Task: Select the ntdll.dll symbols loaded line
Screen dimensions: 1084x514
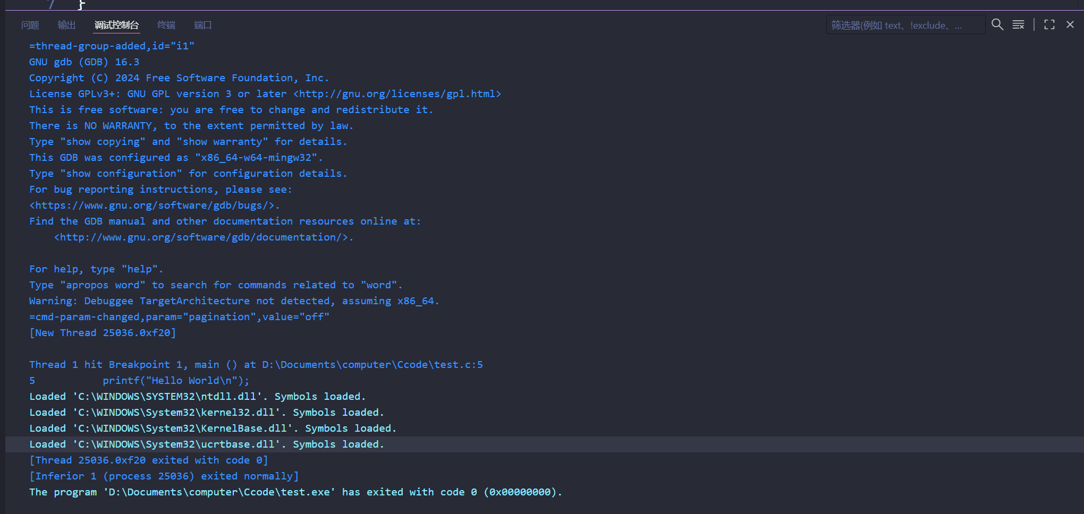Action: point(197,397)
